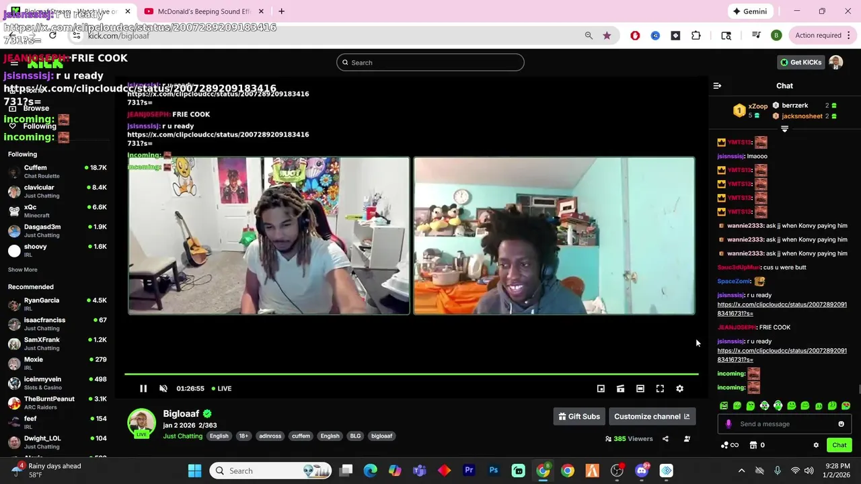Click the purple microphone chat icon

728,424
